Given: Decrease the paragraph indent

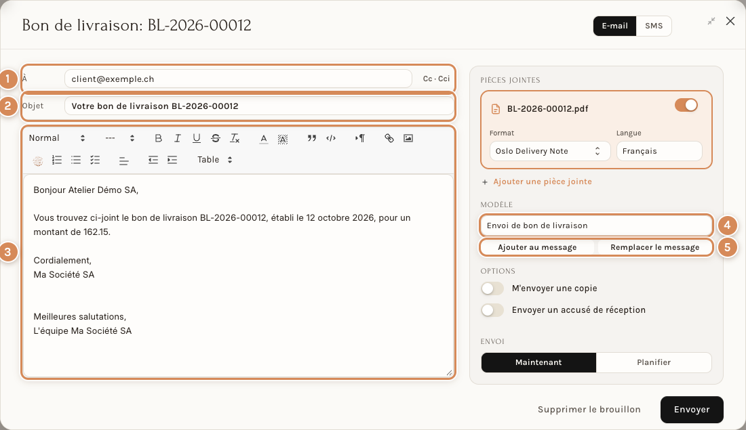Looking at the screenshot, I should [x=153, y=160].
